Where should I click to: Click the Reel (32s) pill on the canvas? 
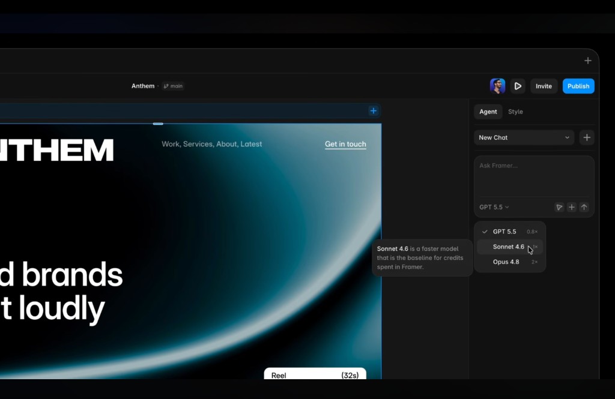click(x=315, y=374)
